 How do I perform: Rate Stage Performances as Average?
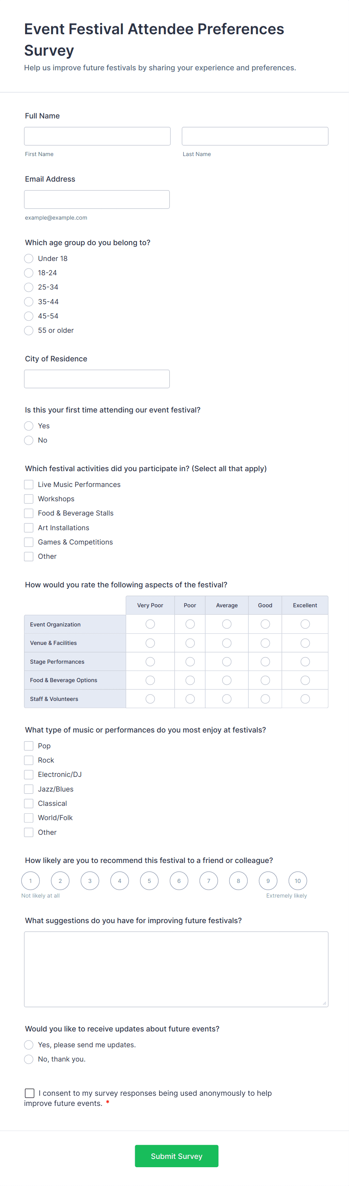(226, 661)
